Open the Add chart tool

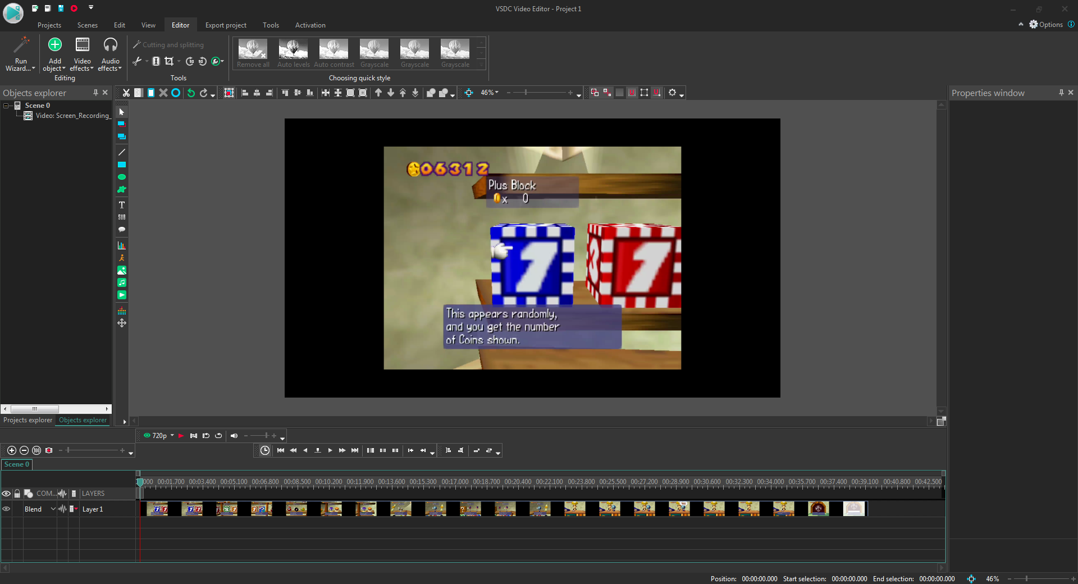click(121, 245)
